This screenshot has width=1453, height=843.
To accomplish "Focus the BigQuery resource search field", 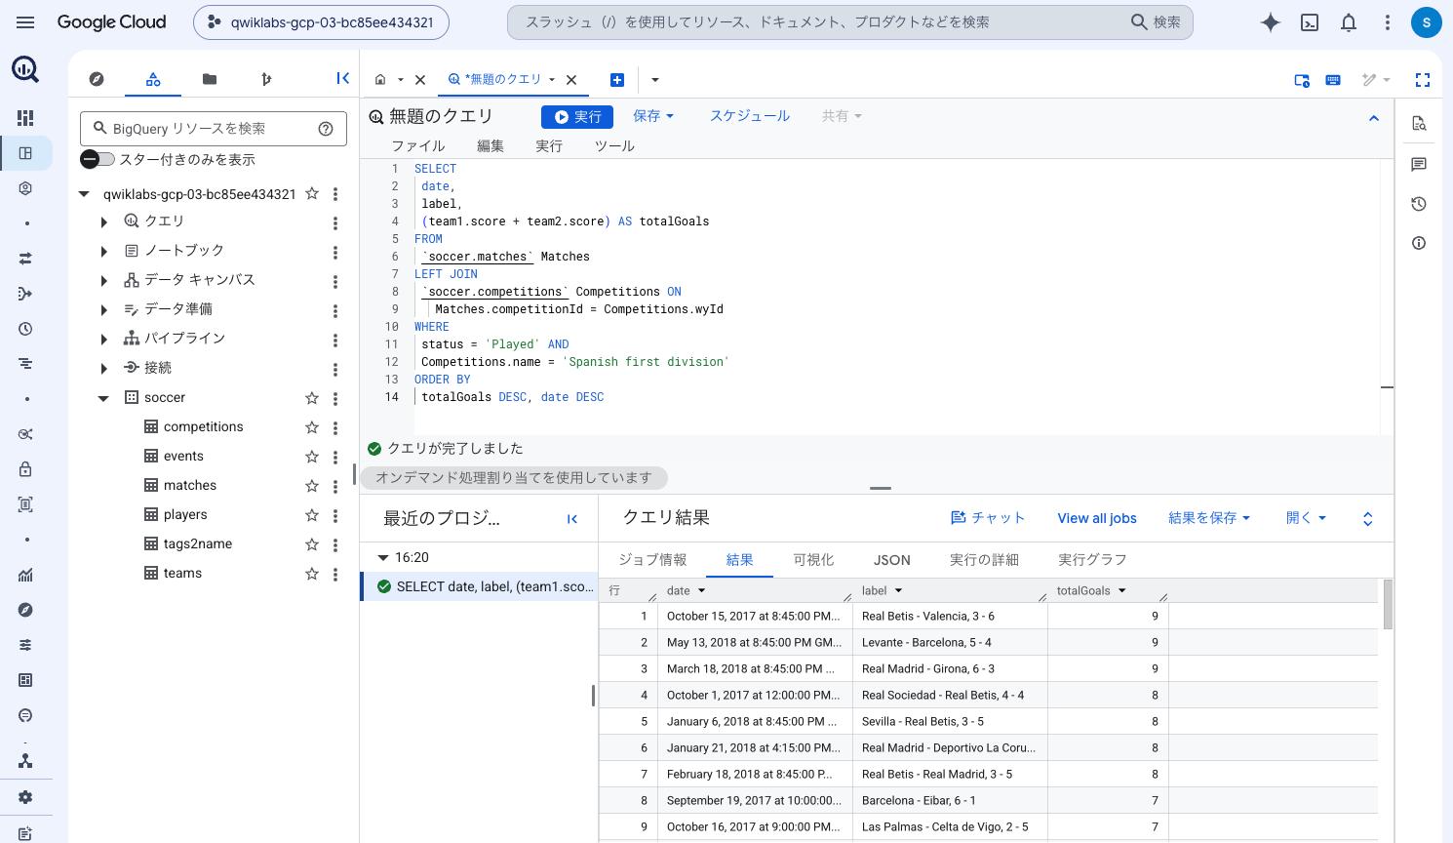I will [x=214, y=129].
